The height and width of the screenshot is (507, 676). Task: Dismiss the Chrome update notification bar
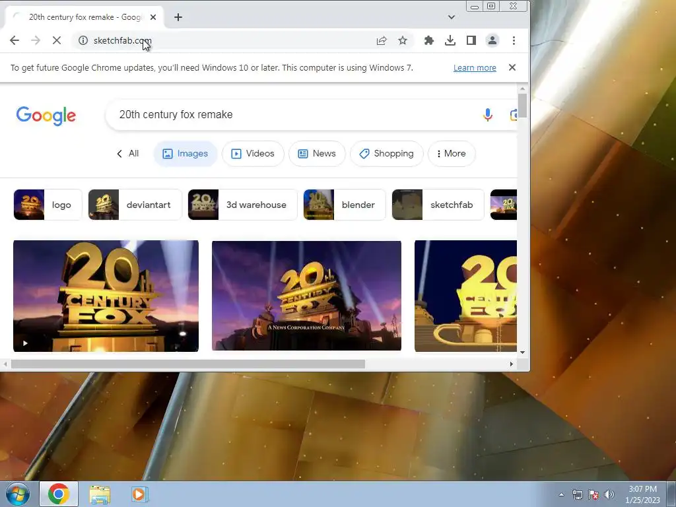pos(512,67)
